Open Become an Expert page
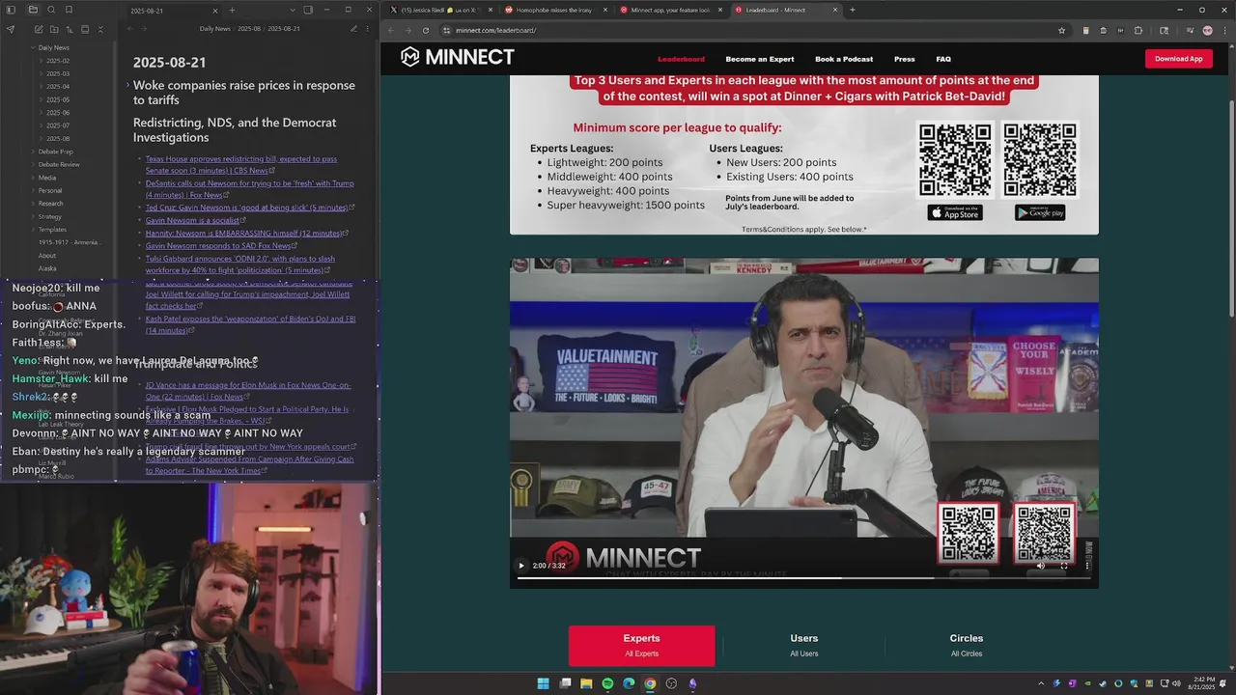This screenshot has height=695, width=1236. tap(760, 59)
